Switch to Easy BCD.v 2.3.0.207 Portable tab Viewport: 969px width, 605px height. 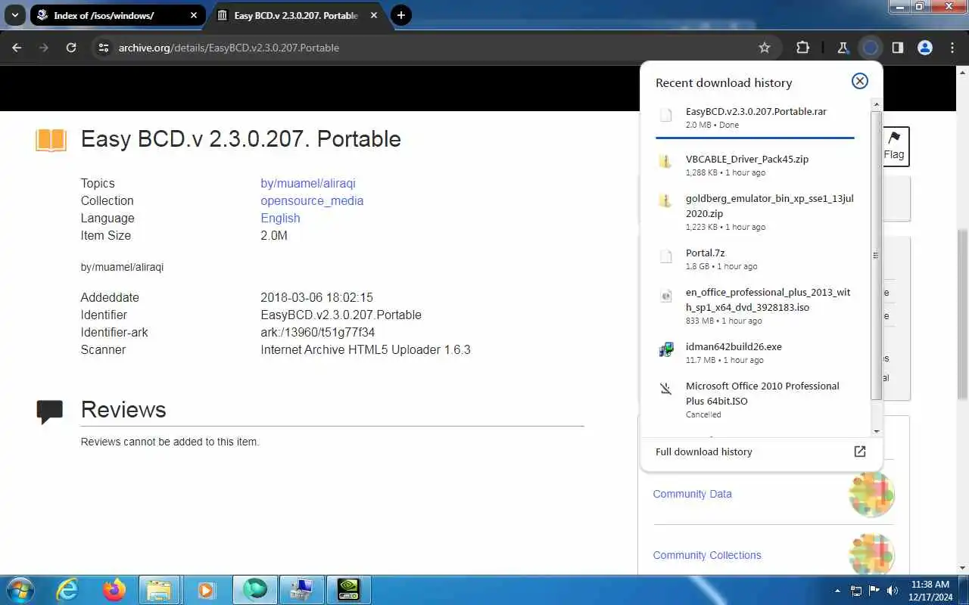tap(297, 15)
